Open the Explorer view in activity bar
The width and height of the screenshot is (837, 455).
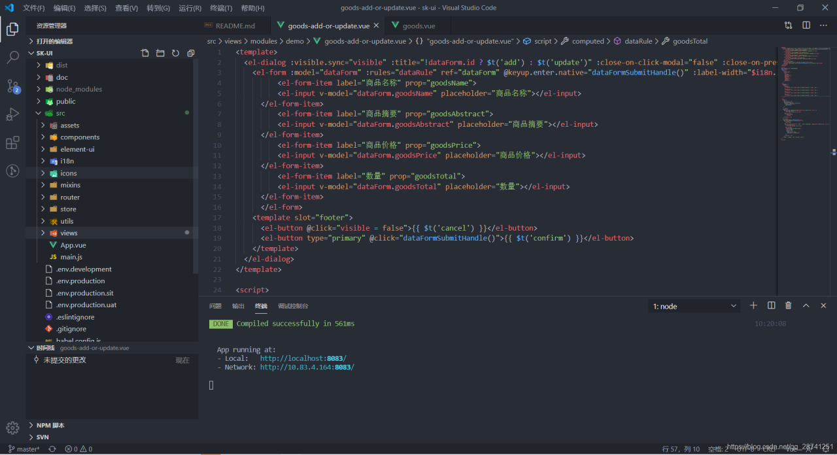[x=12, y=29]
